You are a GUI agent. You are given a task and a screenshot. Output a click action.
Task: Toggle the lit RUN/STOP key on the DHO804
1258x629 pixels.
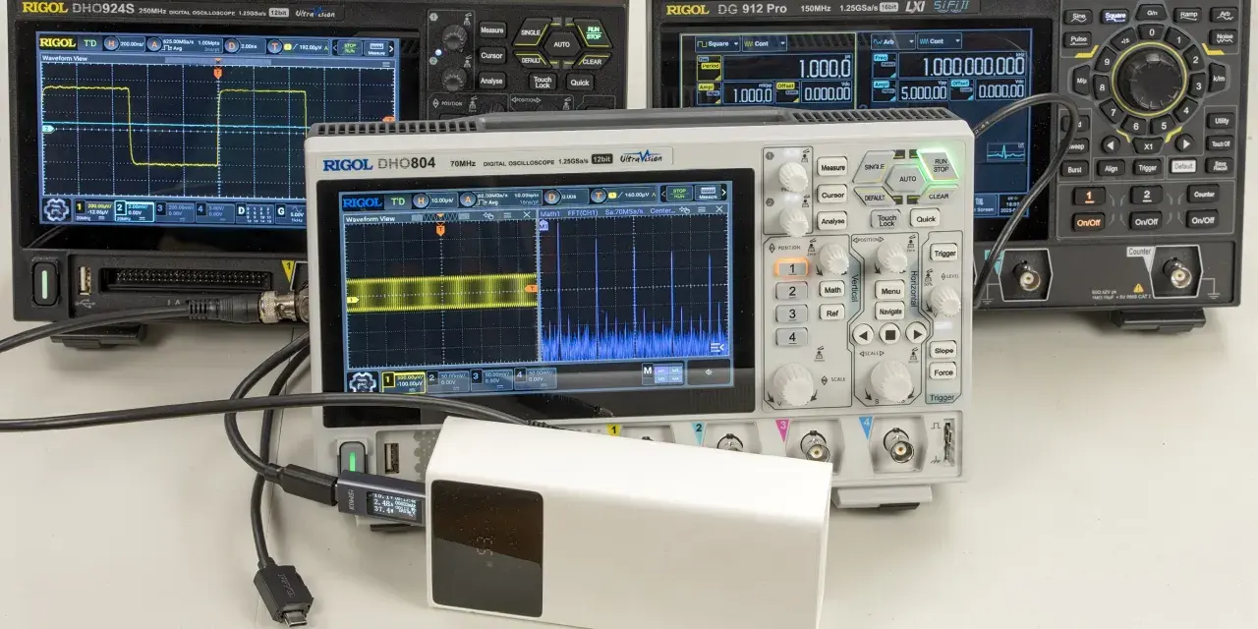[940, 165]
